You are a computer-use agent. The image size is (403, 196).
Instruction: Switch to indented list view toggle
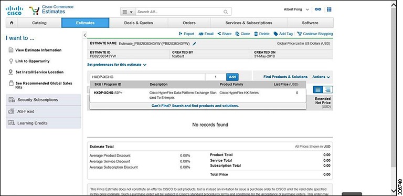327,89
